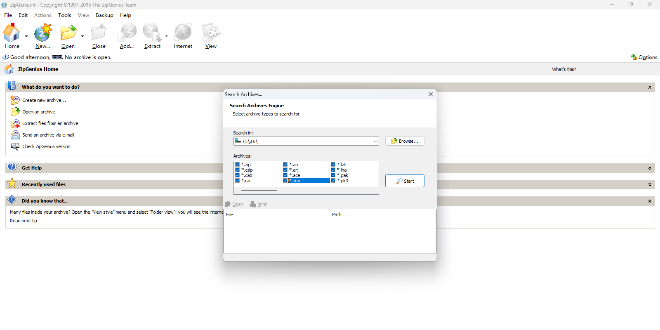Open the Tools menu

pyautogui.click(x=65, y=15)
